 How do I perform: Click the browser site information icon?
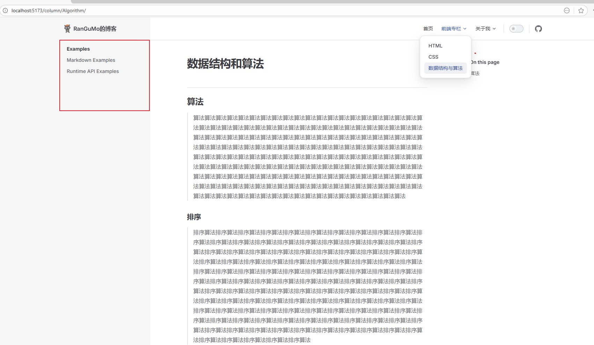[x=5, y=10]
